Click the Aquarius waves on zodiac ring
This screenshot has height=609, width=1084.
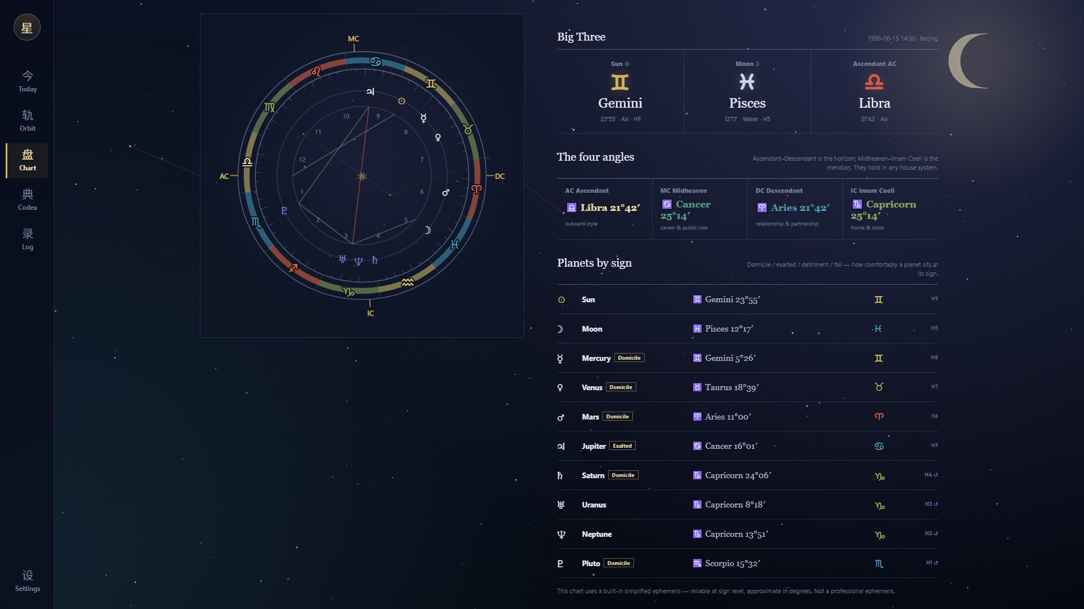click(x=408, y=282)
